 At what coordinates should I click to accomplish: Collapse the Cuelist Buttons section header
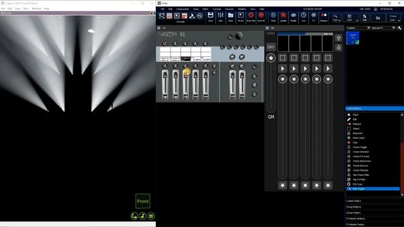(x=374, y=108)
